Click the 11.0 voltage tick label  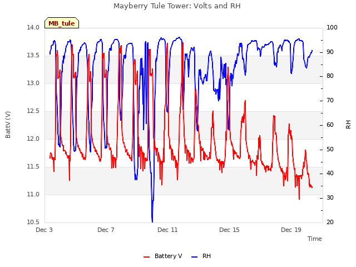click(x=33, y=194)
